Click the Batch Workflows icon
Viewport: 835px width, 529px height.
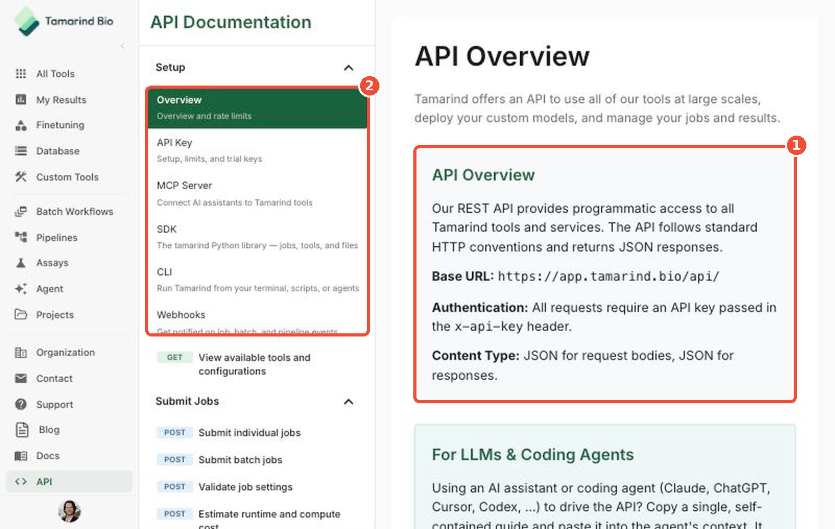(x=21, y=211)
